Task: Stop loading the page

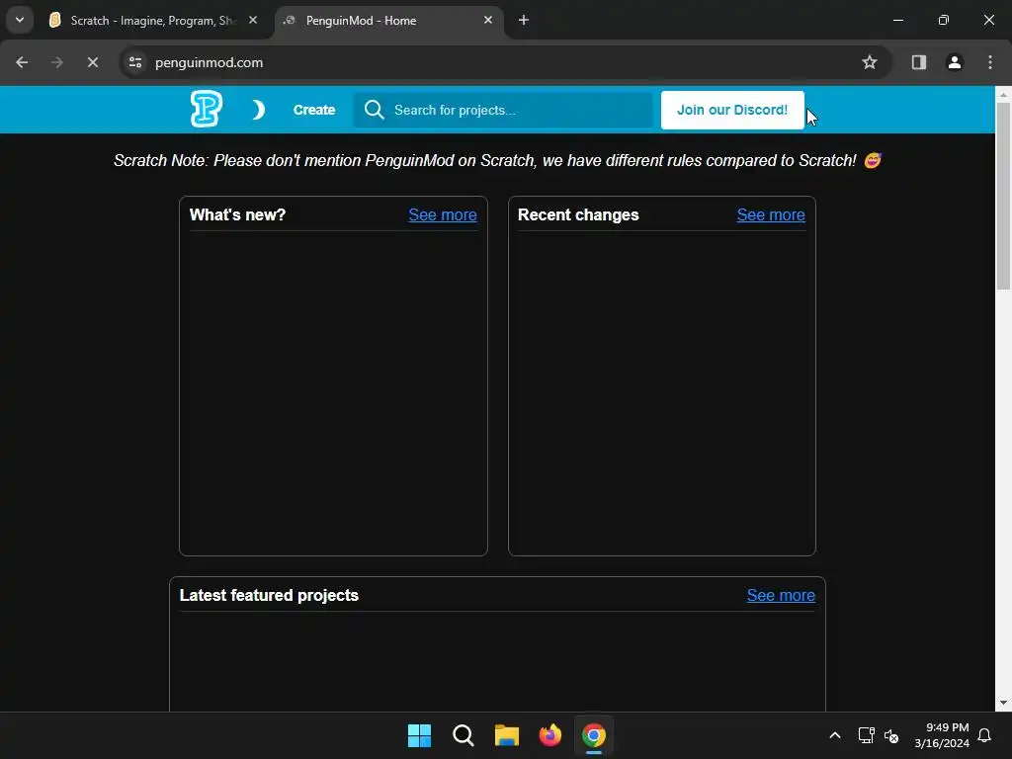Action: tap(92, 62)
